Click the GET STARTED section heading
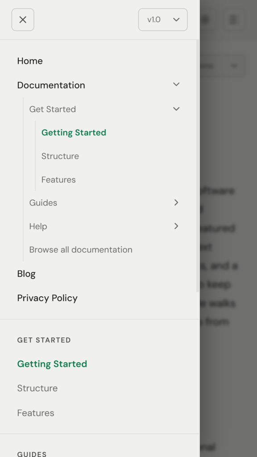Screen dimensions: 257x457 [x=44, y=340]
